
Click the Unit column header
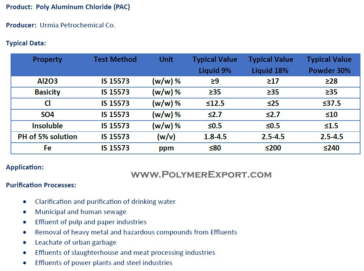click(x=166, y=59)
